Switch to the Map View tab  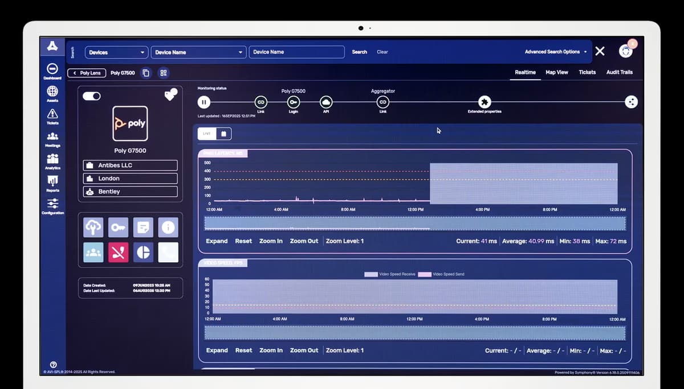coord(556,72)
